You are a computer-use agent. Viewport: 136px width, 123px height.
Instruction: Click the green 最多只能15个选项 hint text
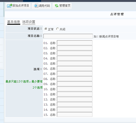point(24,84)
